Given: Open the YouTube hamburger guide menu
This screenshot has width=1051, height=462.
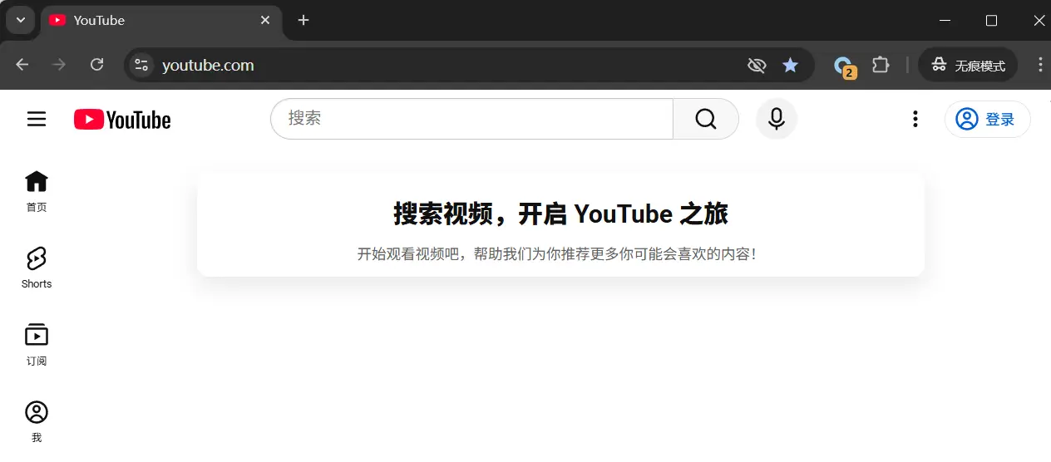Looking at the screenshot, I should 37,119.
